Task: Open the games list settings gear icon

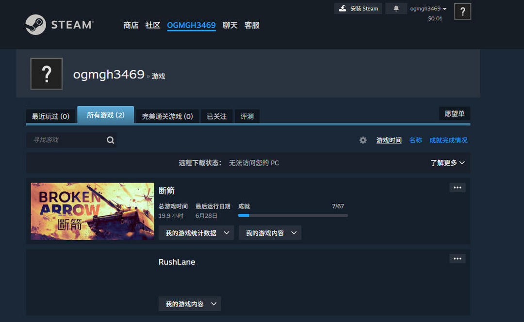Action: point(362,140)
